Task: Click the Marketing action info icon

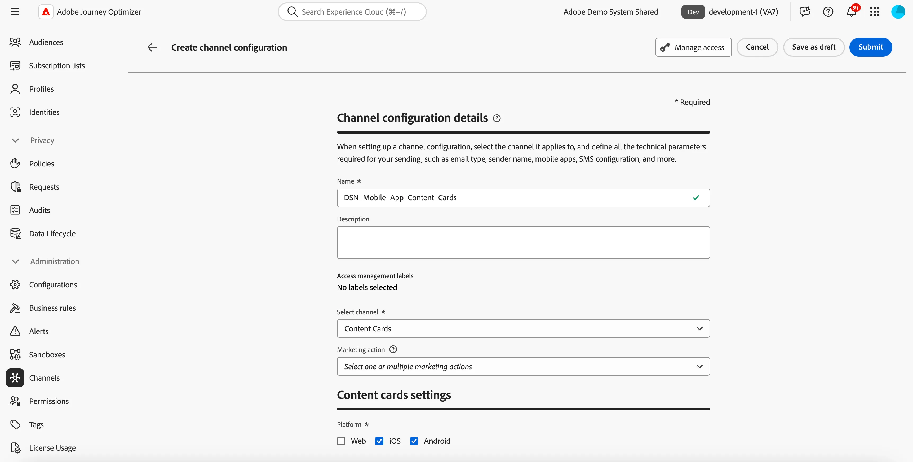Action: tap(393, 349)
